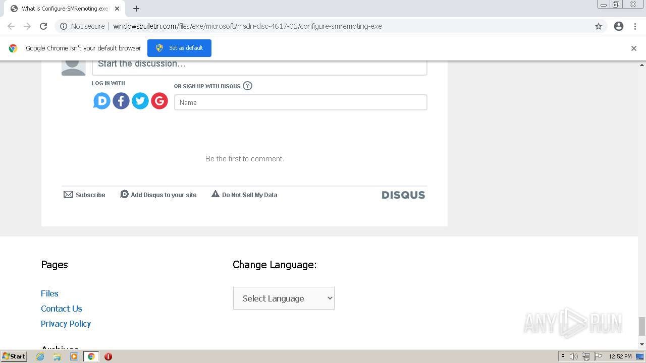This screenshot has height=363, width=646.
Task: Open the Windows Start menu
Action: [x=14, y=356]
